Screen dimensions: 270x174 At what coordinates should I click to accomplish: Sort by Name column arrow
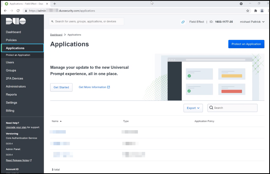(61, 121)
